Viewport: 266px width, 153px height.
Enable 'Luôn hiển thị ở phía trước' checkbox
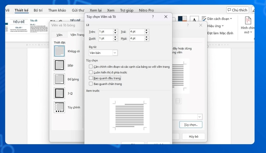pyautogui.click(x=91, y=72)
